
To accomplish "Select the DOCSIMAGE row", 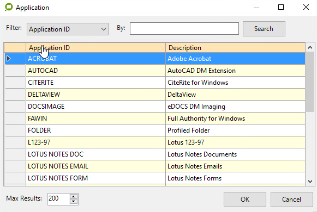I will pos(155,107).
